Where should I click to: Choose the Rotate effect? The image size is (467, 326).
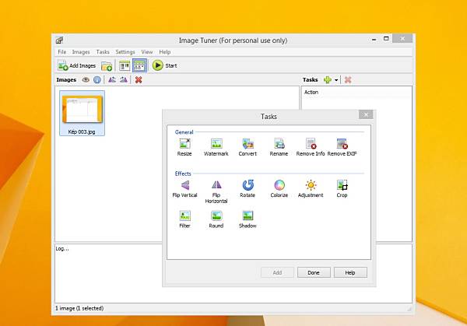248,189
